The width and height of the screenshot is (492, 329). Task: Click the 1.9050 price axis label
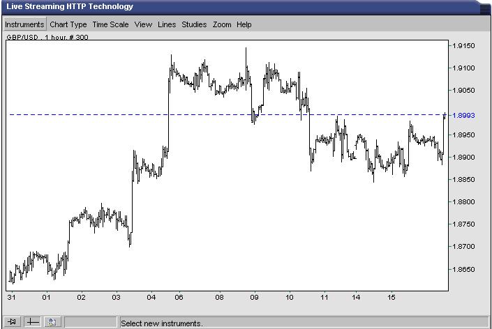click(x=464, y=90)
